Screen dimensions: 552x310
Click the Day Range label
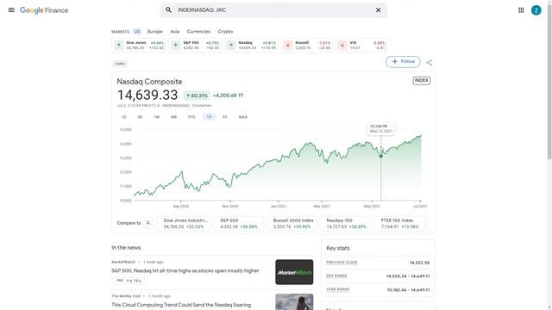click(336, 276)
